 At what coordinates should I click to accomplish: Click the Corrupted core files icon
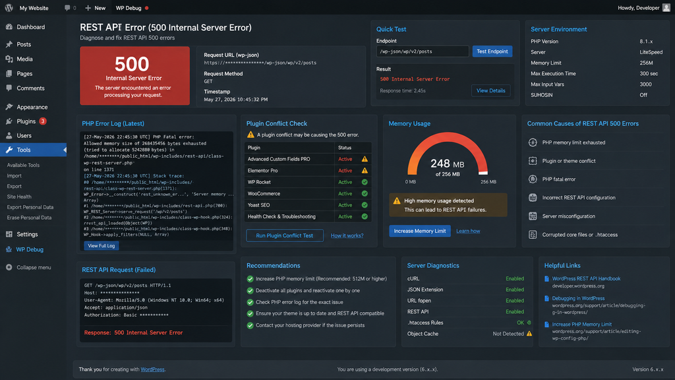(x=533, y=235)
